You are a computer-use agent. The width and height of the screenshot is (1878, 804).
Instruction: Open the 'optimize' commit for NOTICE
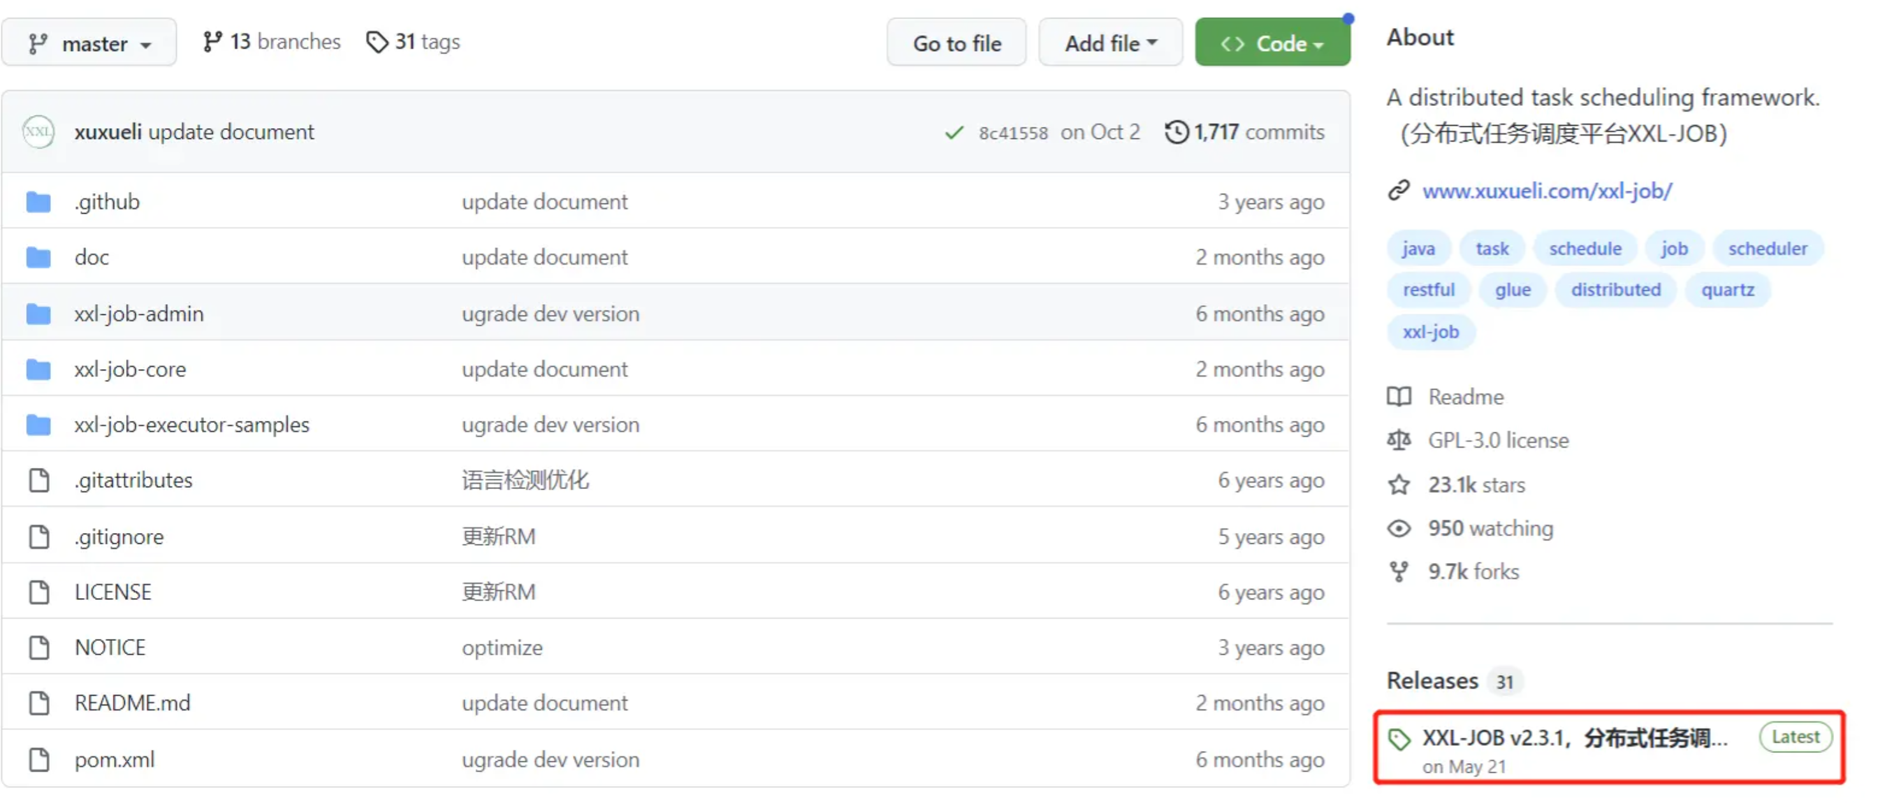point(502,647)
